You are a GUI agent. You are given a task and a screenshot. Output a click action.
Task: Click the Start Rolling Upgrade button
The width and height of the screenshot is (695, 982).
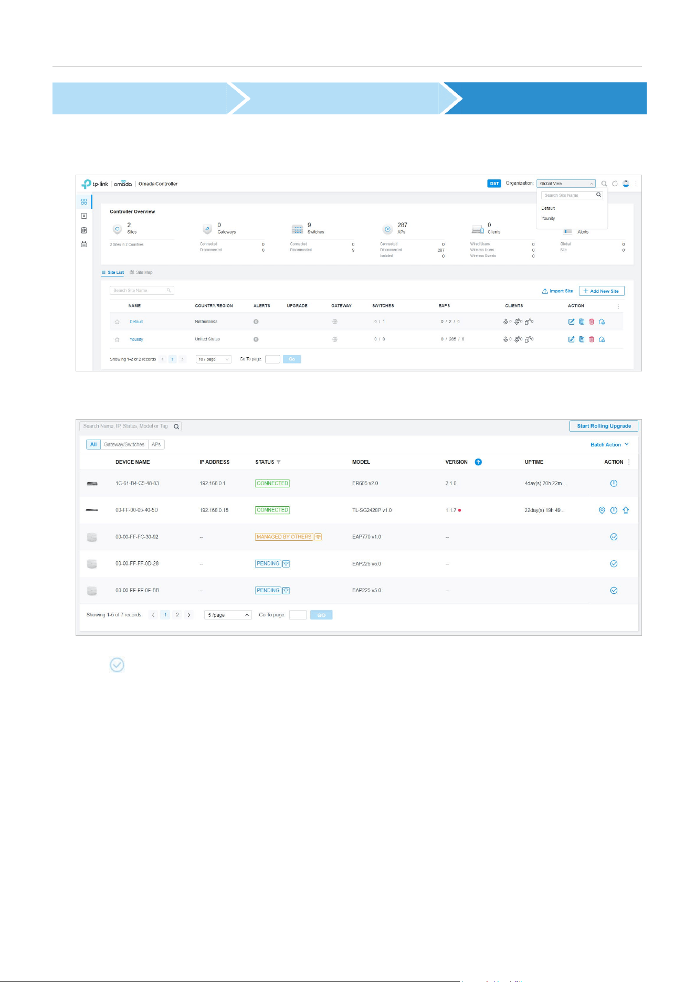coord(604,426)
